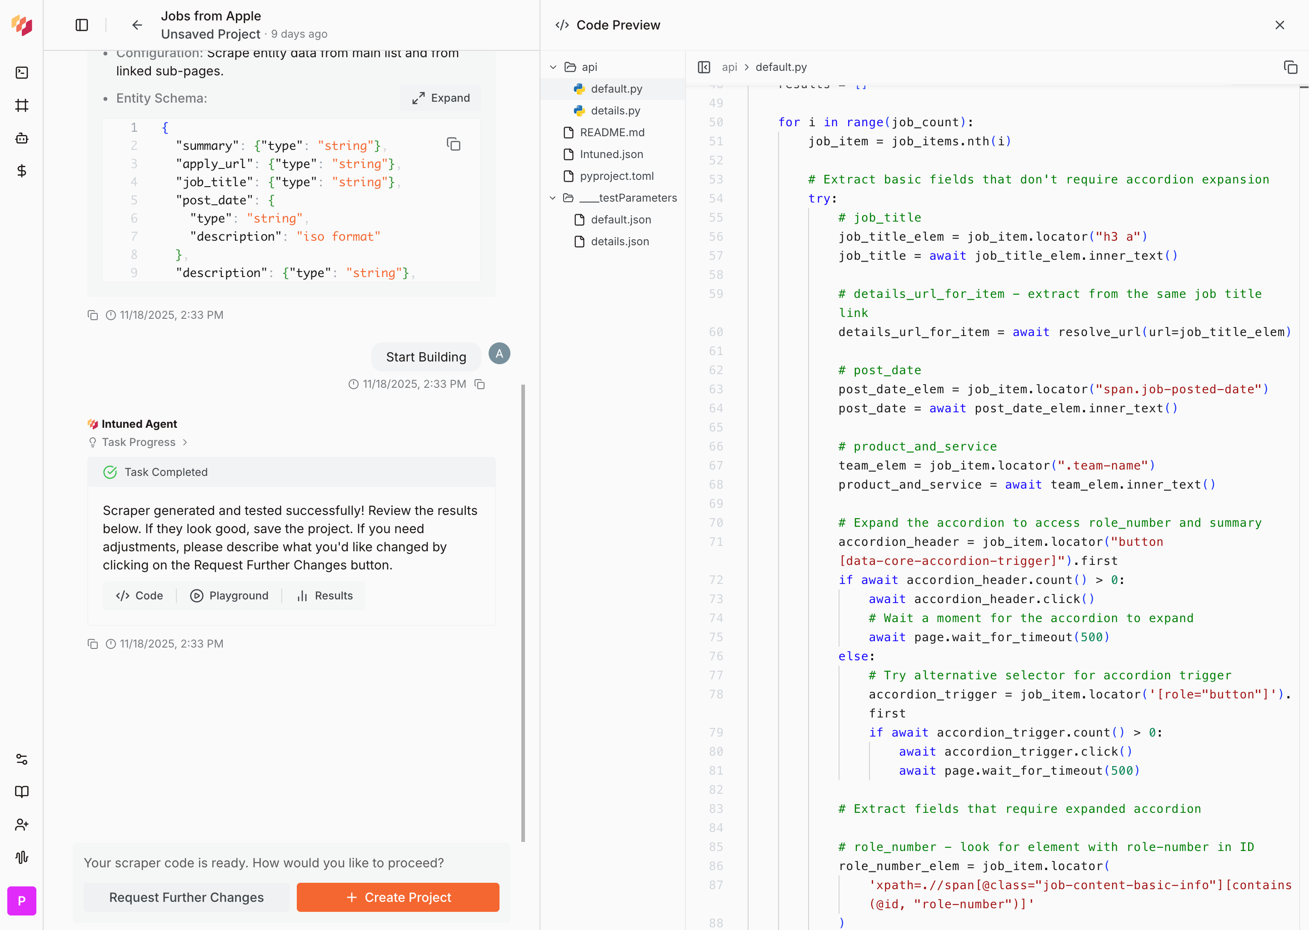Open the billing dollar sign icon in sidebar

[22, 171]
